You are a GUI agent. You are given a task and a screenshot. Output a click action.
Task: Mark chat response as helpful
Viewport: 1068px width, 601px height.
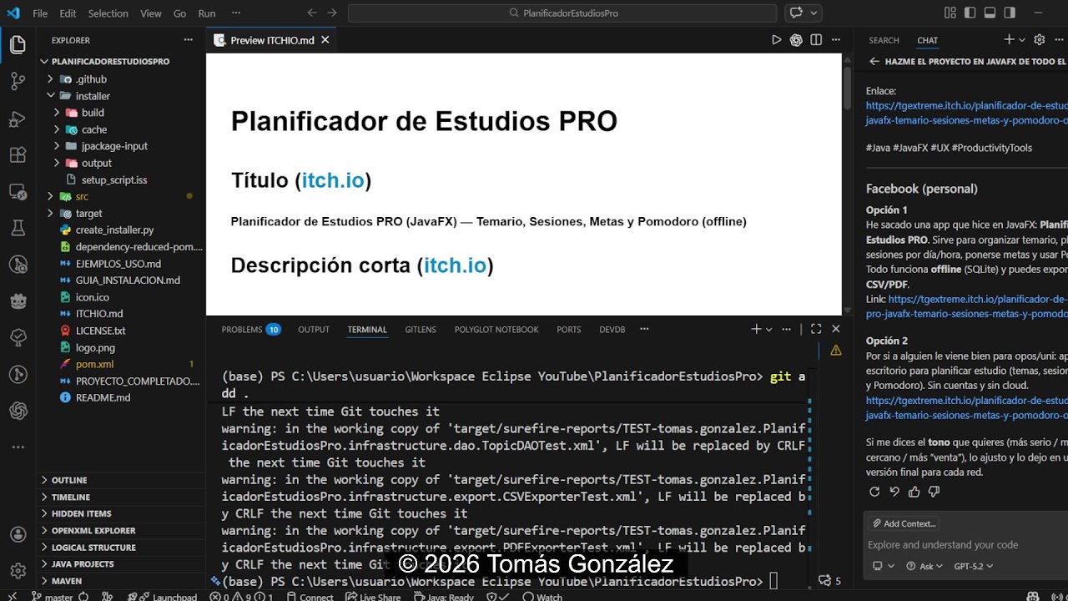pos(914,492)
